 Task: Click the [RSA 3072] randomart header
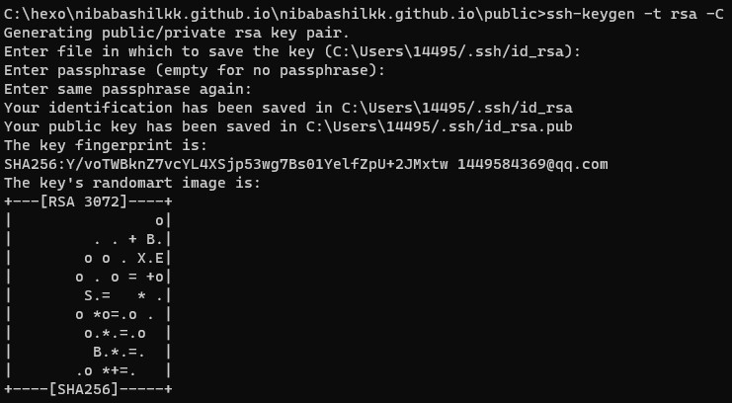(84, 201)
